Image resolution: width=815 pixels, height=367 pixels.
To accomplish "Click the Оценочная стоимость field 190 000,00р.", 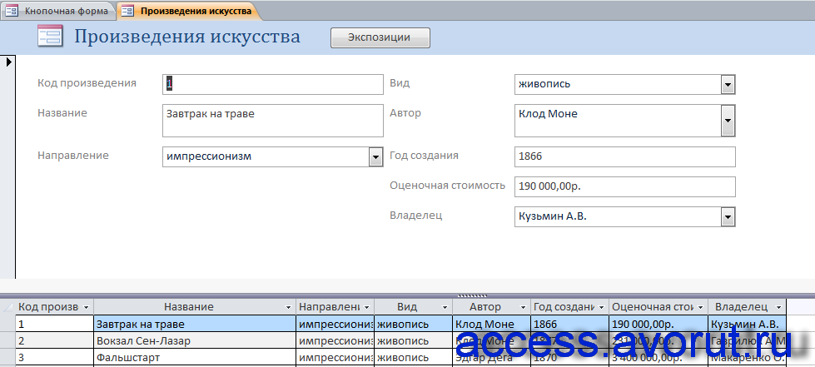I will tap(624, 187).
